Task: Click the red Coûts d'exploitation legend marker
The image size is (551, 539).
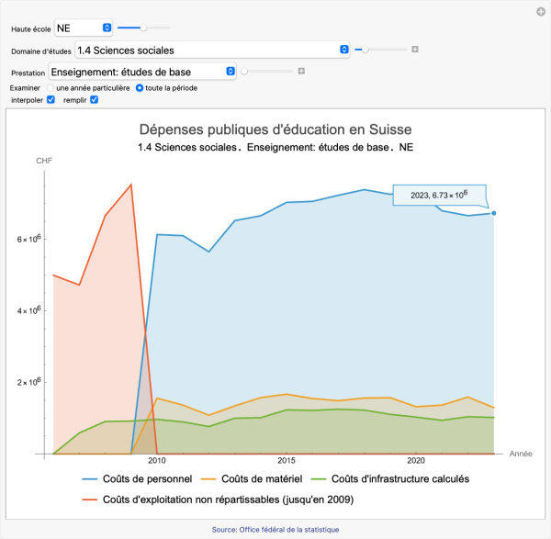Action: click(89, 499)
